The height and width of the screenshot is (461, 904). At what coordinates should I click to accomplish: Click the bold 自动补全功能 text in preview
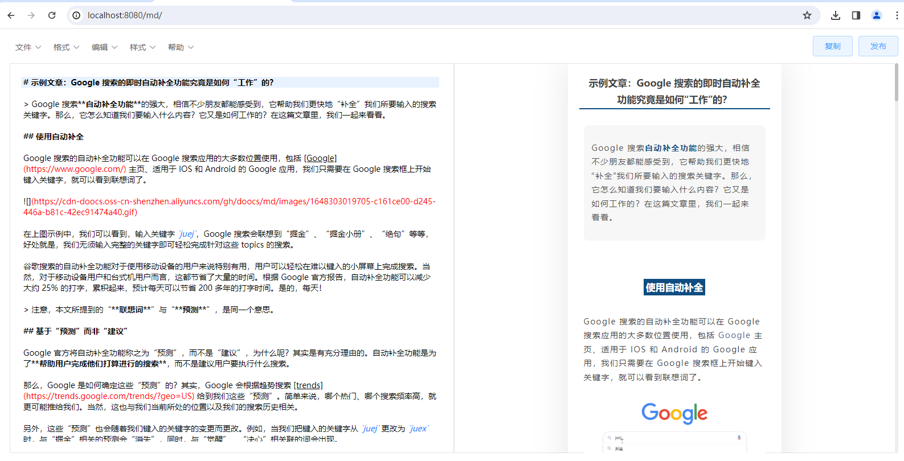coord(671,148)
